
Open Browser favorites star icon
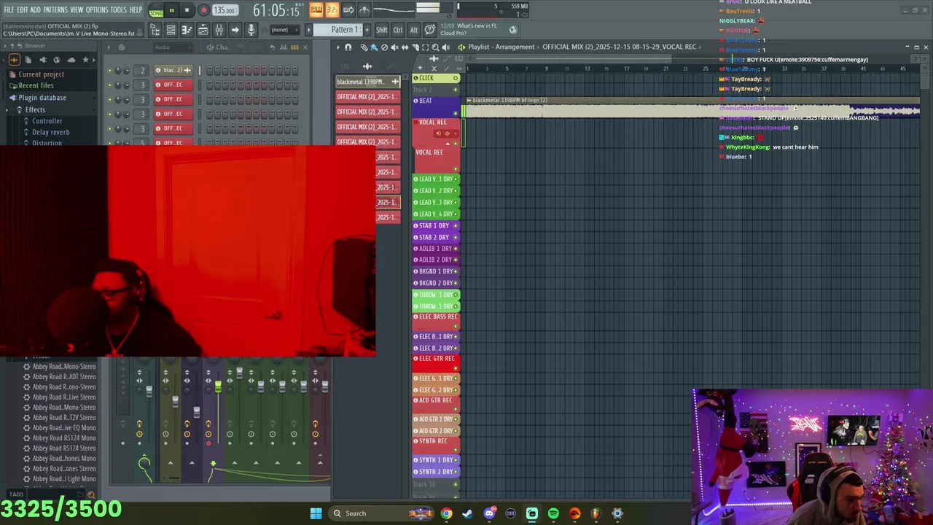point(85,60)
